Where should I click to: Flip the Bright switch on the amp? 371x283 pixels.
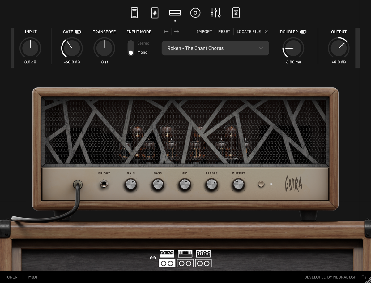click(x=104, y=185)
